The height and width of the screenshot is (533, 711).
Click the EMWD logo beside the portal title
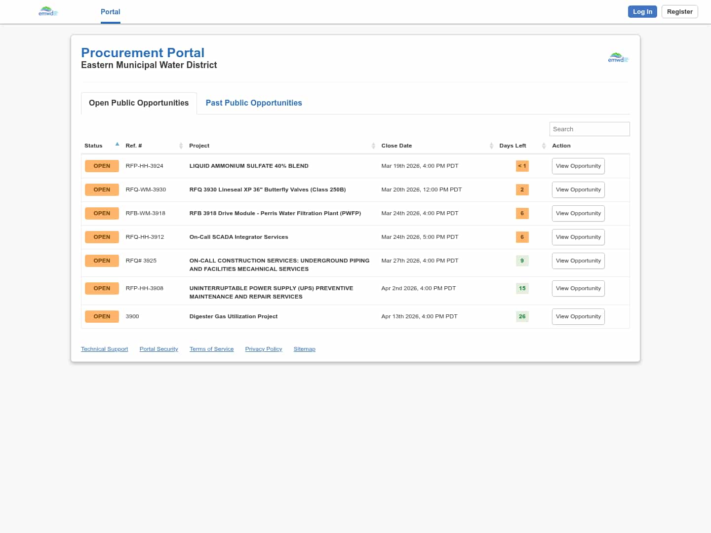618,58
